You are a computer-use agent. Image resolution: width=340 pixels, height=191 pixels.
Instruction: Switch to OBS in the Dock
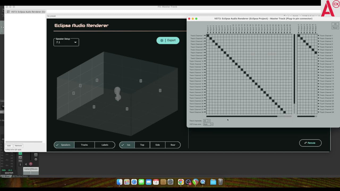188,182
